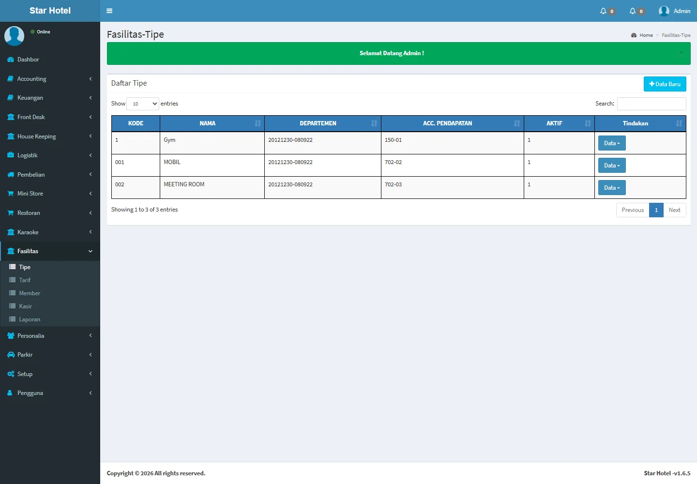
Task: Go to the Next page
Action: click(674, 210)
